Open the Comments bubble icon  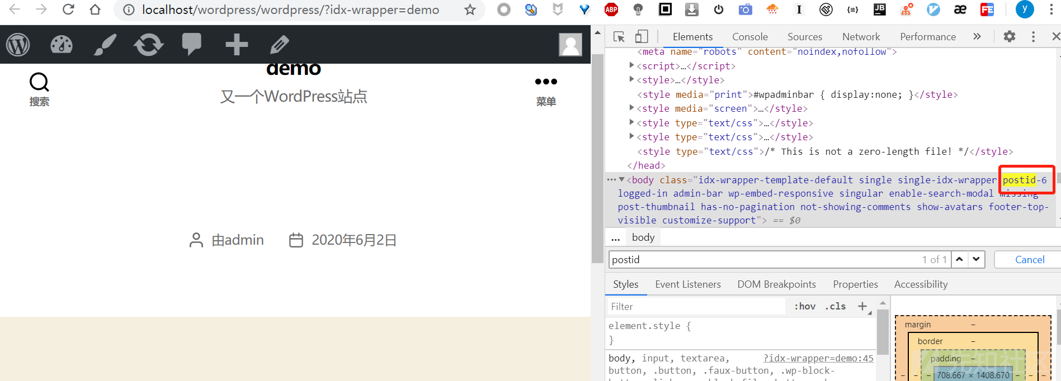coord(192,44)
